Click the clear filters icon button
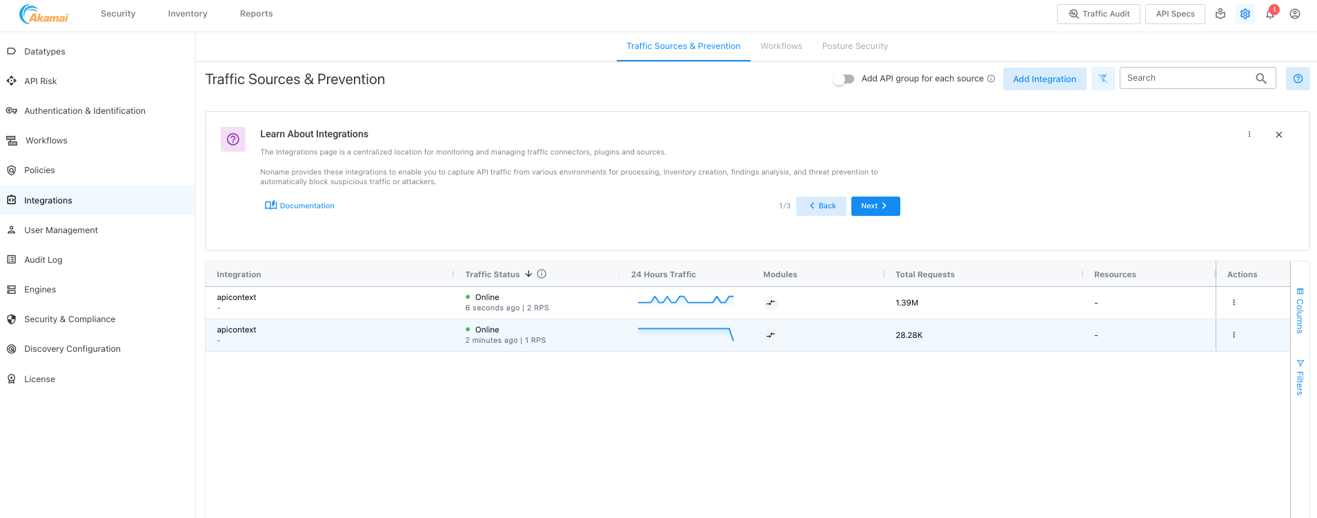The image size is (1317, 518). [x=1103, y=79]
